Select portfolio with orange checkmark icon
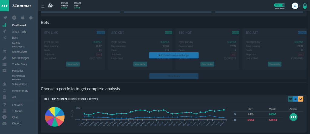Image resolution: width=310 pixels, height=134 pixels. (301, 99)
